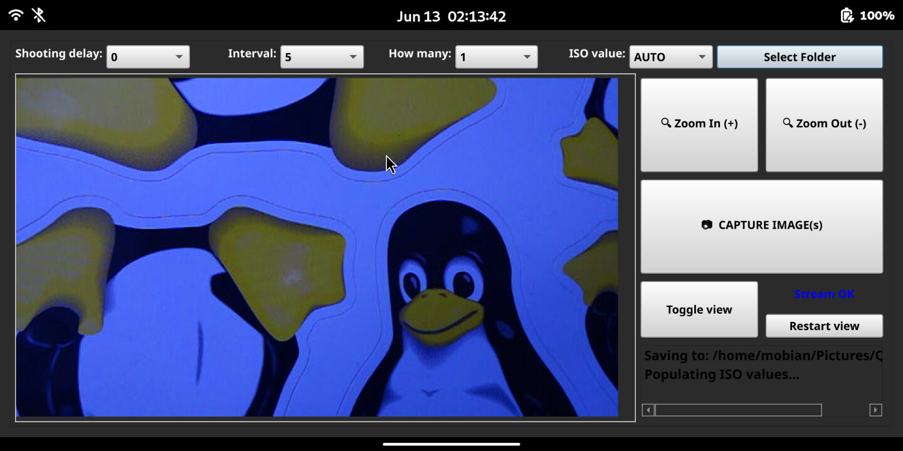Click the date and time in the top bar
This screenshot has width=903, height=451.
click(451, 16)
